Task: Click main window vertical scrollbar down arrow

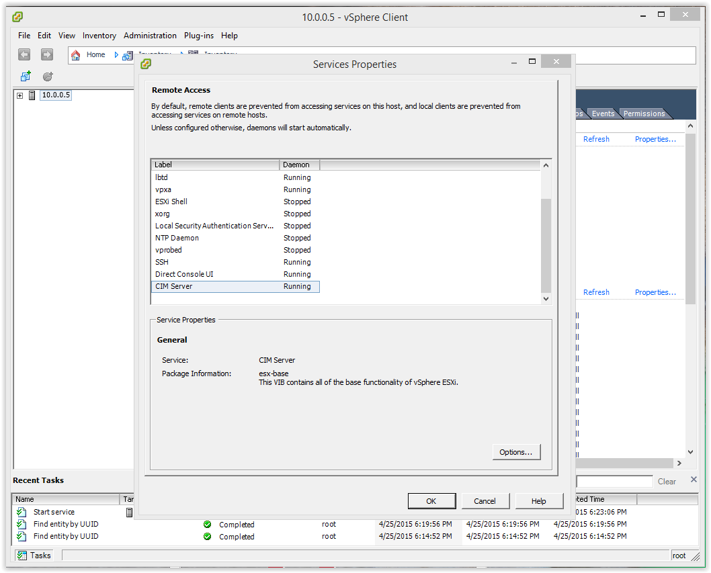Action: (x=690, y=452)
